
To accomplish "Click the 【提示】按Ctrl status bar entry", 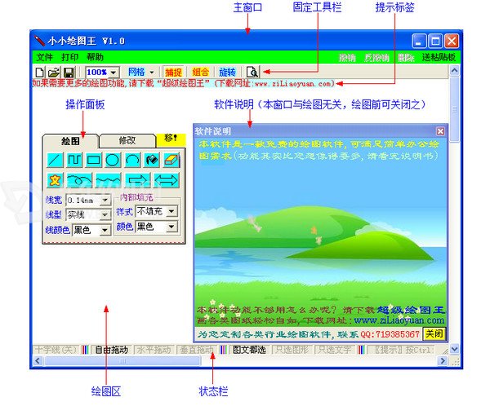I will pos(403,350).
